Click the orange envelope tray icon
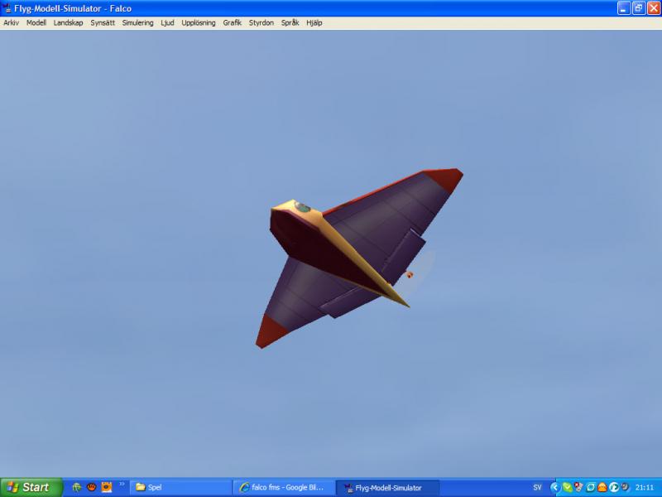The height and width of the screenshot is (497, 662). tap(602, 487)
